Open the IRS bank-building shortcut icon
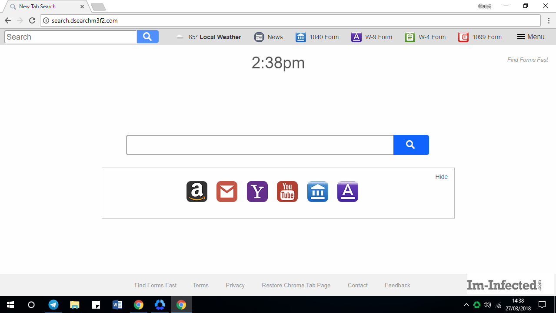 [x=317, y=192]
